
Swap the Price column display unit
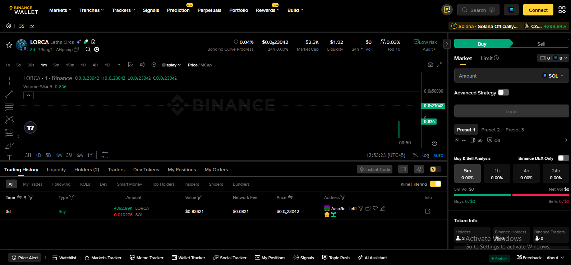coord(290,197)
